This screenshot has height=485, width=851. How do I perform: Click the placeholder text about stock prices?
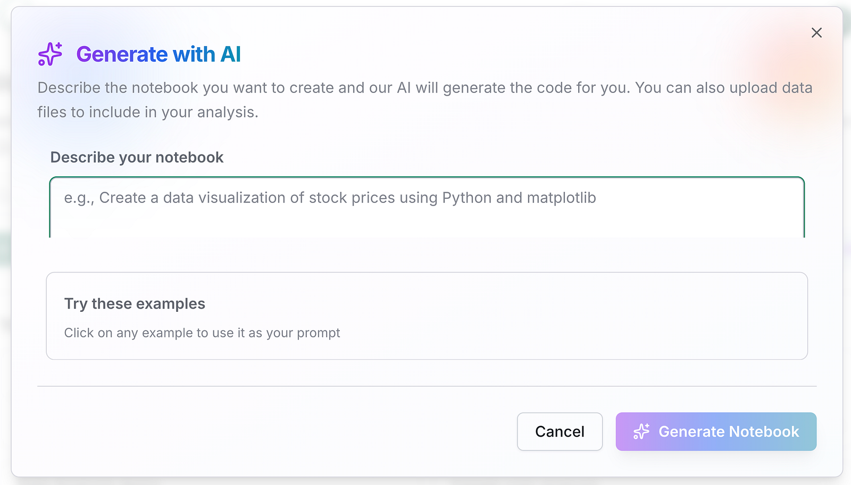tap(330, 198)
